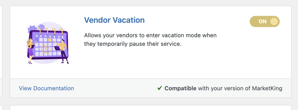
Task: Click the circled checkmark on the calendar
Action: coord(46,48)
